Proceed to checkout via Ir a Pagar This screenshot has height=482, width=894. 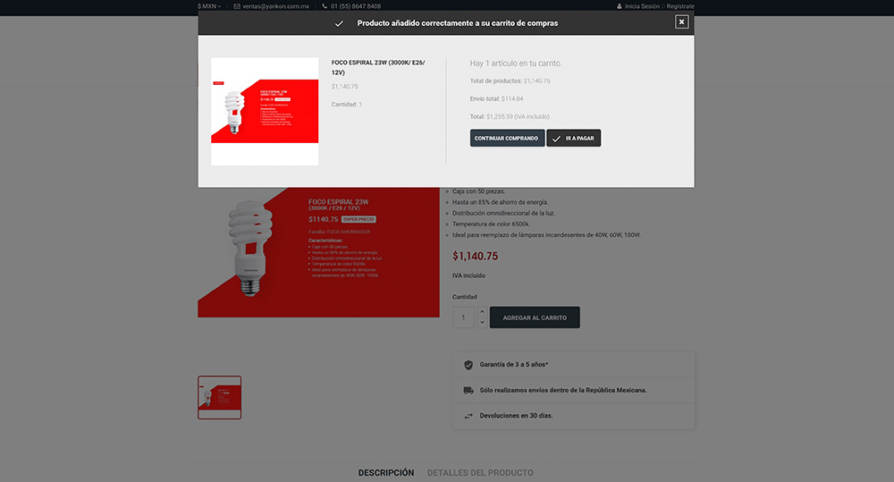[x=574, y=139]
